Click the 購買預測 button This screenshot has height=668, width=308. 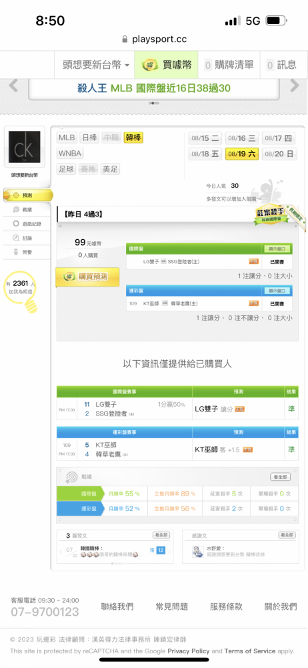click(x=87, y=277)
